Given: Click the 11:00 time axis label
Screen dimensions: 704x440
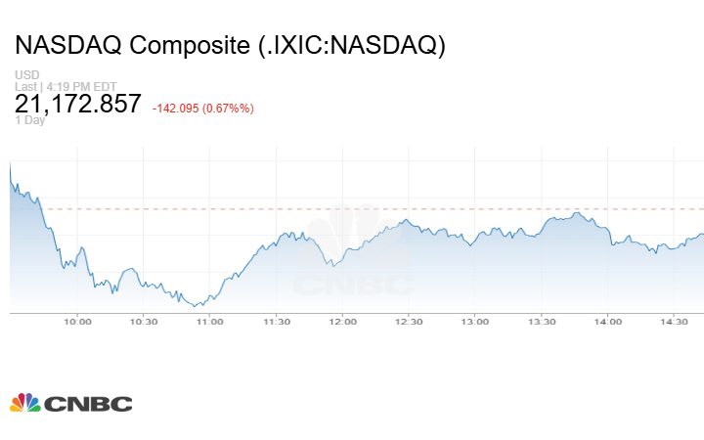Looking at the screenshot, I should pos(210,322).
